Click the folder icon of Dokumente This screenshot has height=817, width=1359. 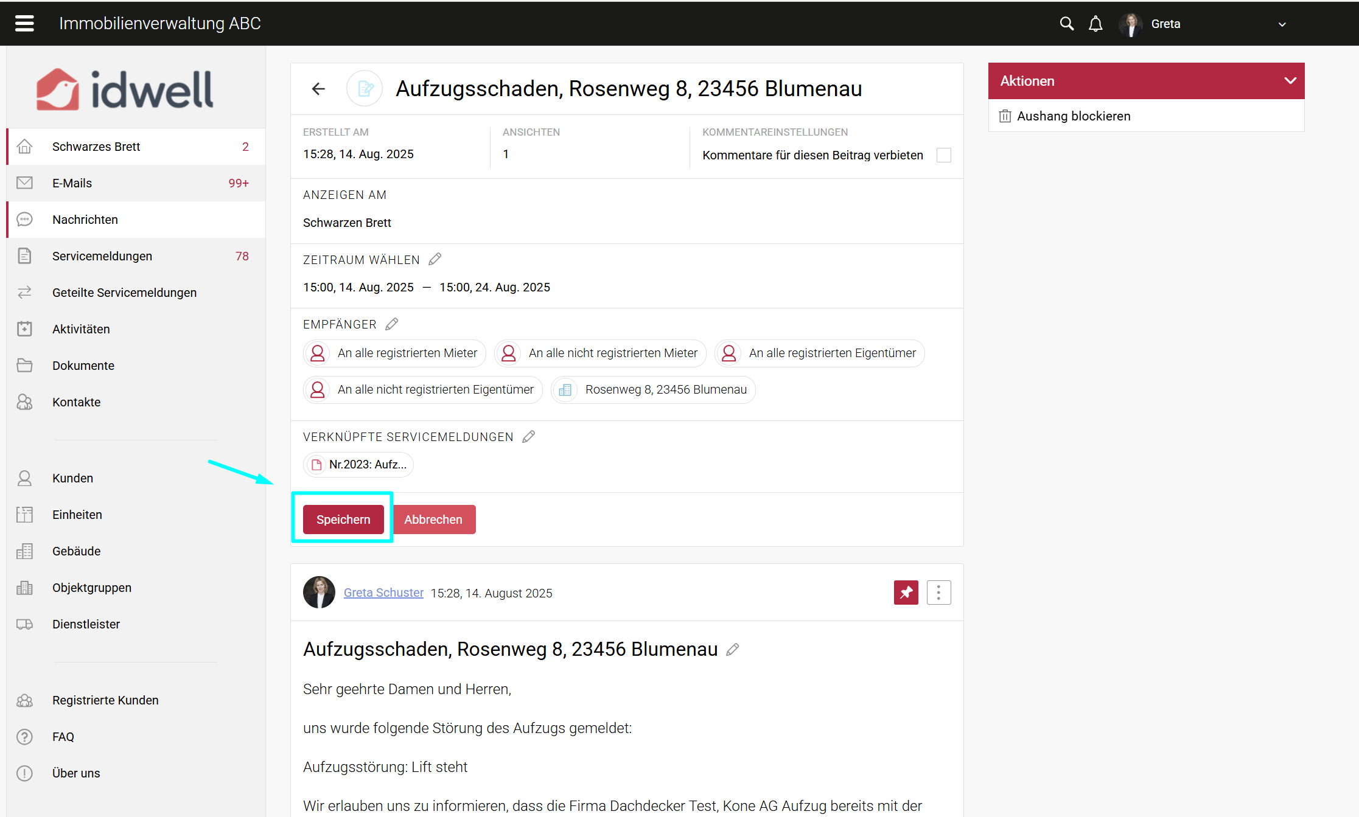click(x=24, y=365)
